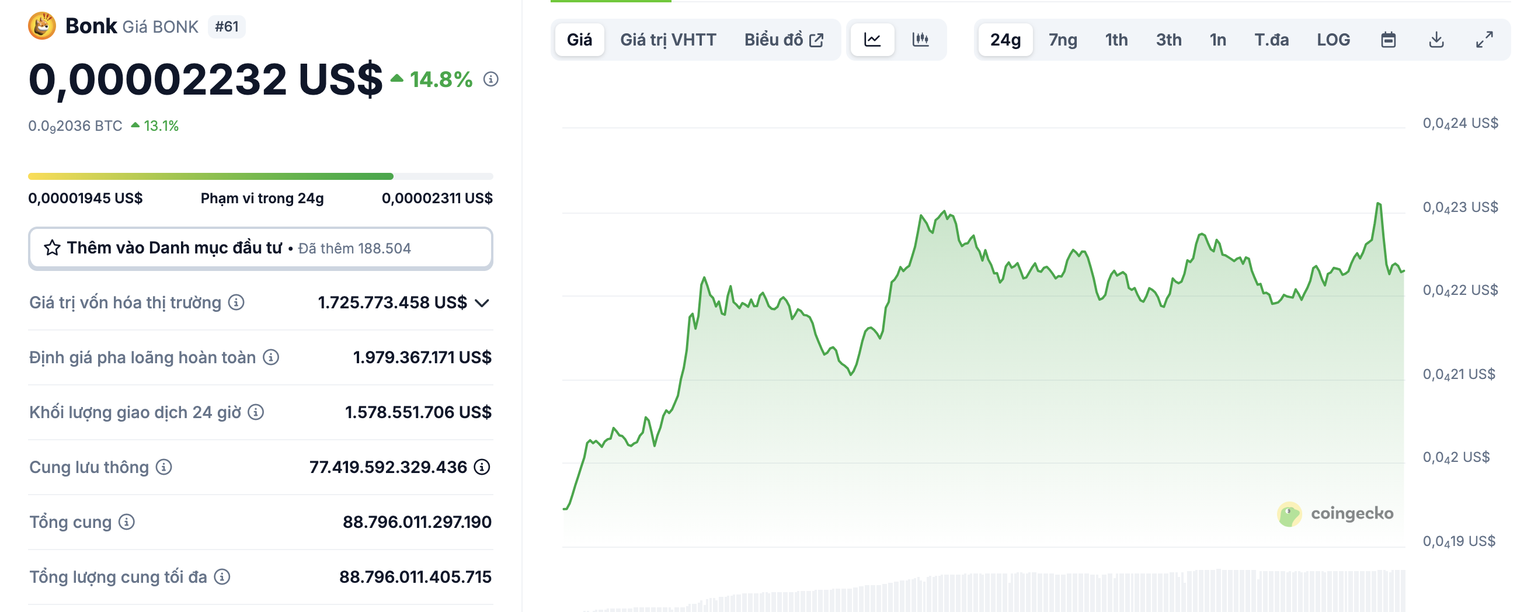Select the 7ng time range

(1062, 40)
